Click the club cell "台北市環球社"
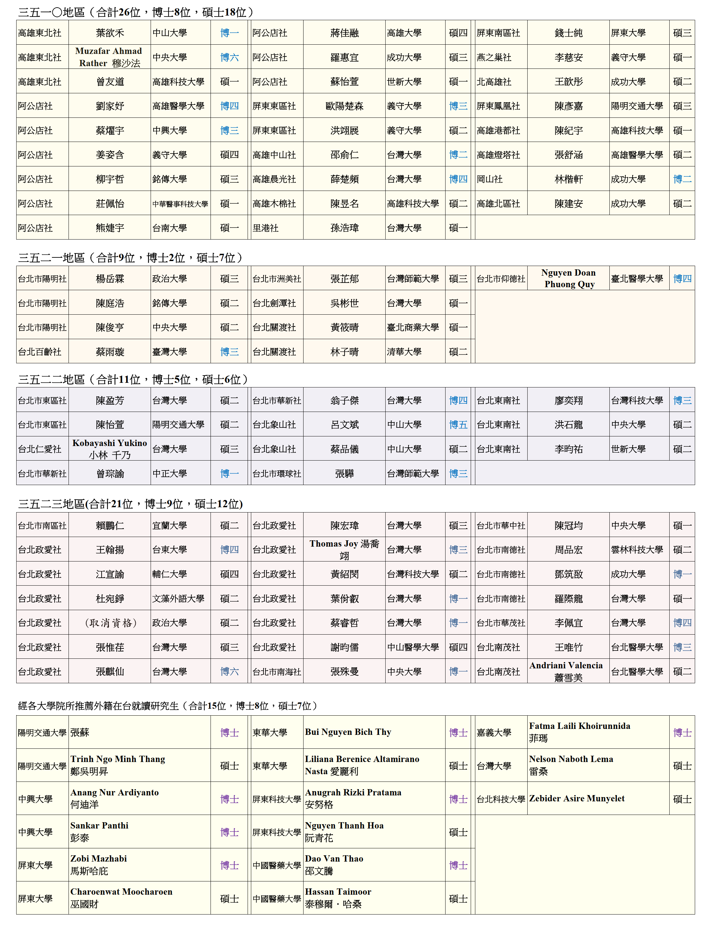 coord(277,473)
